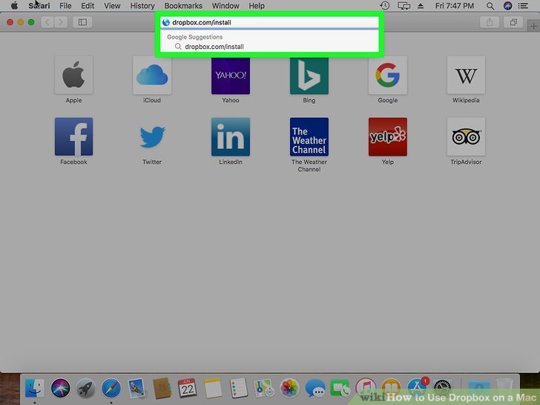540x405 pixels.
Task: Open Photos in the Dock
Action: (289, 388)
